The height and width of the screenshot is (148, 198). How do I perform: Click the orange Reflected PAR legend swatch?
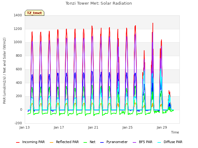point(52,142)
